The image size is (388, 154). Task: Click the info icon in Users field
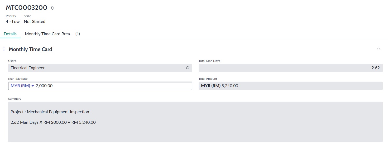pos(188,68)
